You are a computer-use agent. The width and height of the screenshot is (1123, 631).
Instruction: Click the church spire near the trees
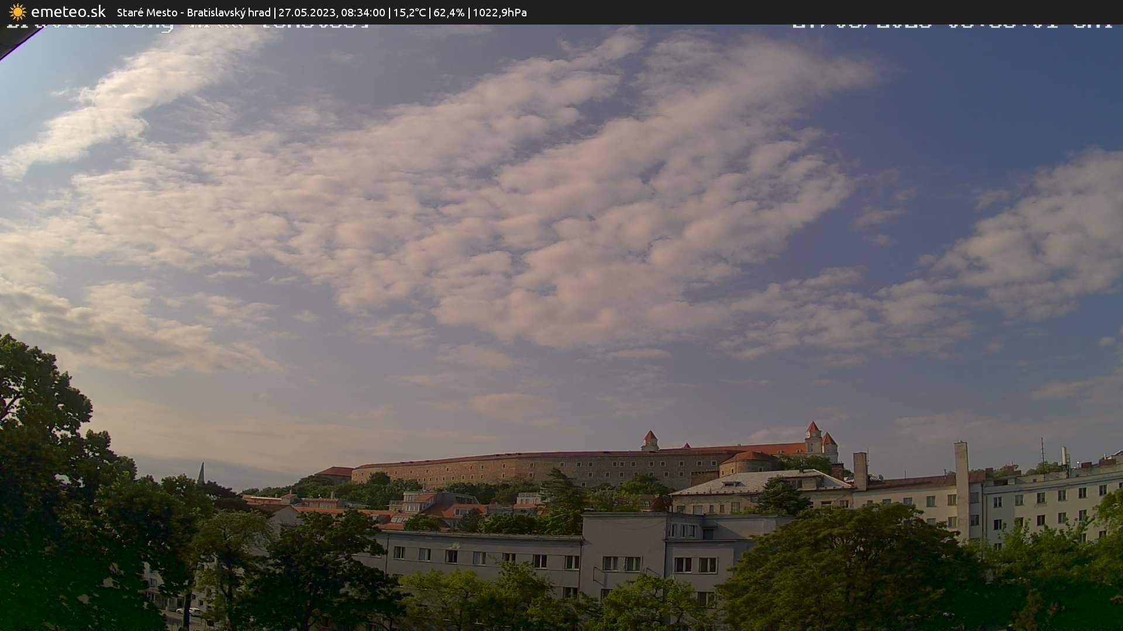click(201, 474)
